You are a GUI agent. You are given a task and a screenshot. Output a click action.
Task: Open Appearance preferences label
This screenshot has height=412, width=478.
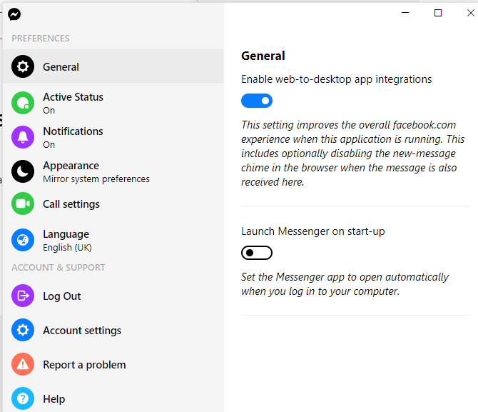pos(71,166)
